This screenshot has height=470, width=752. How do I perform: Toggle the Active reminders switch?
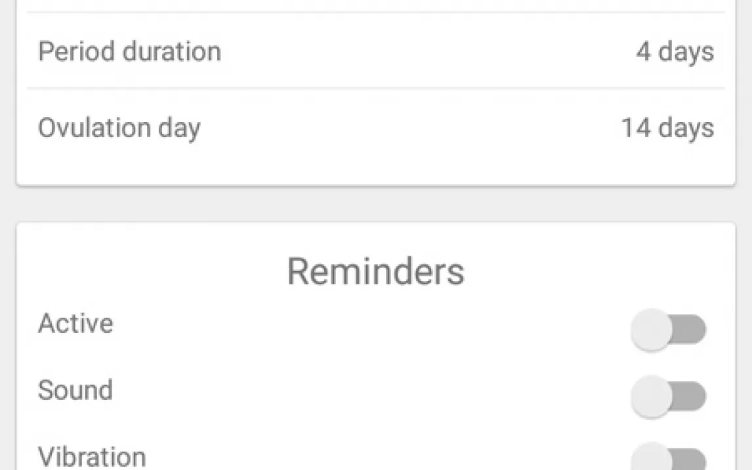[668, 330]
